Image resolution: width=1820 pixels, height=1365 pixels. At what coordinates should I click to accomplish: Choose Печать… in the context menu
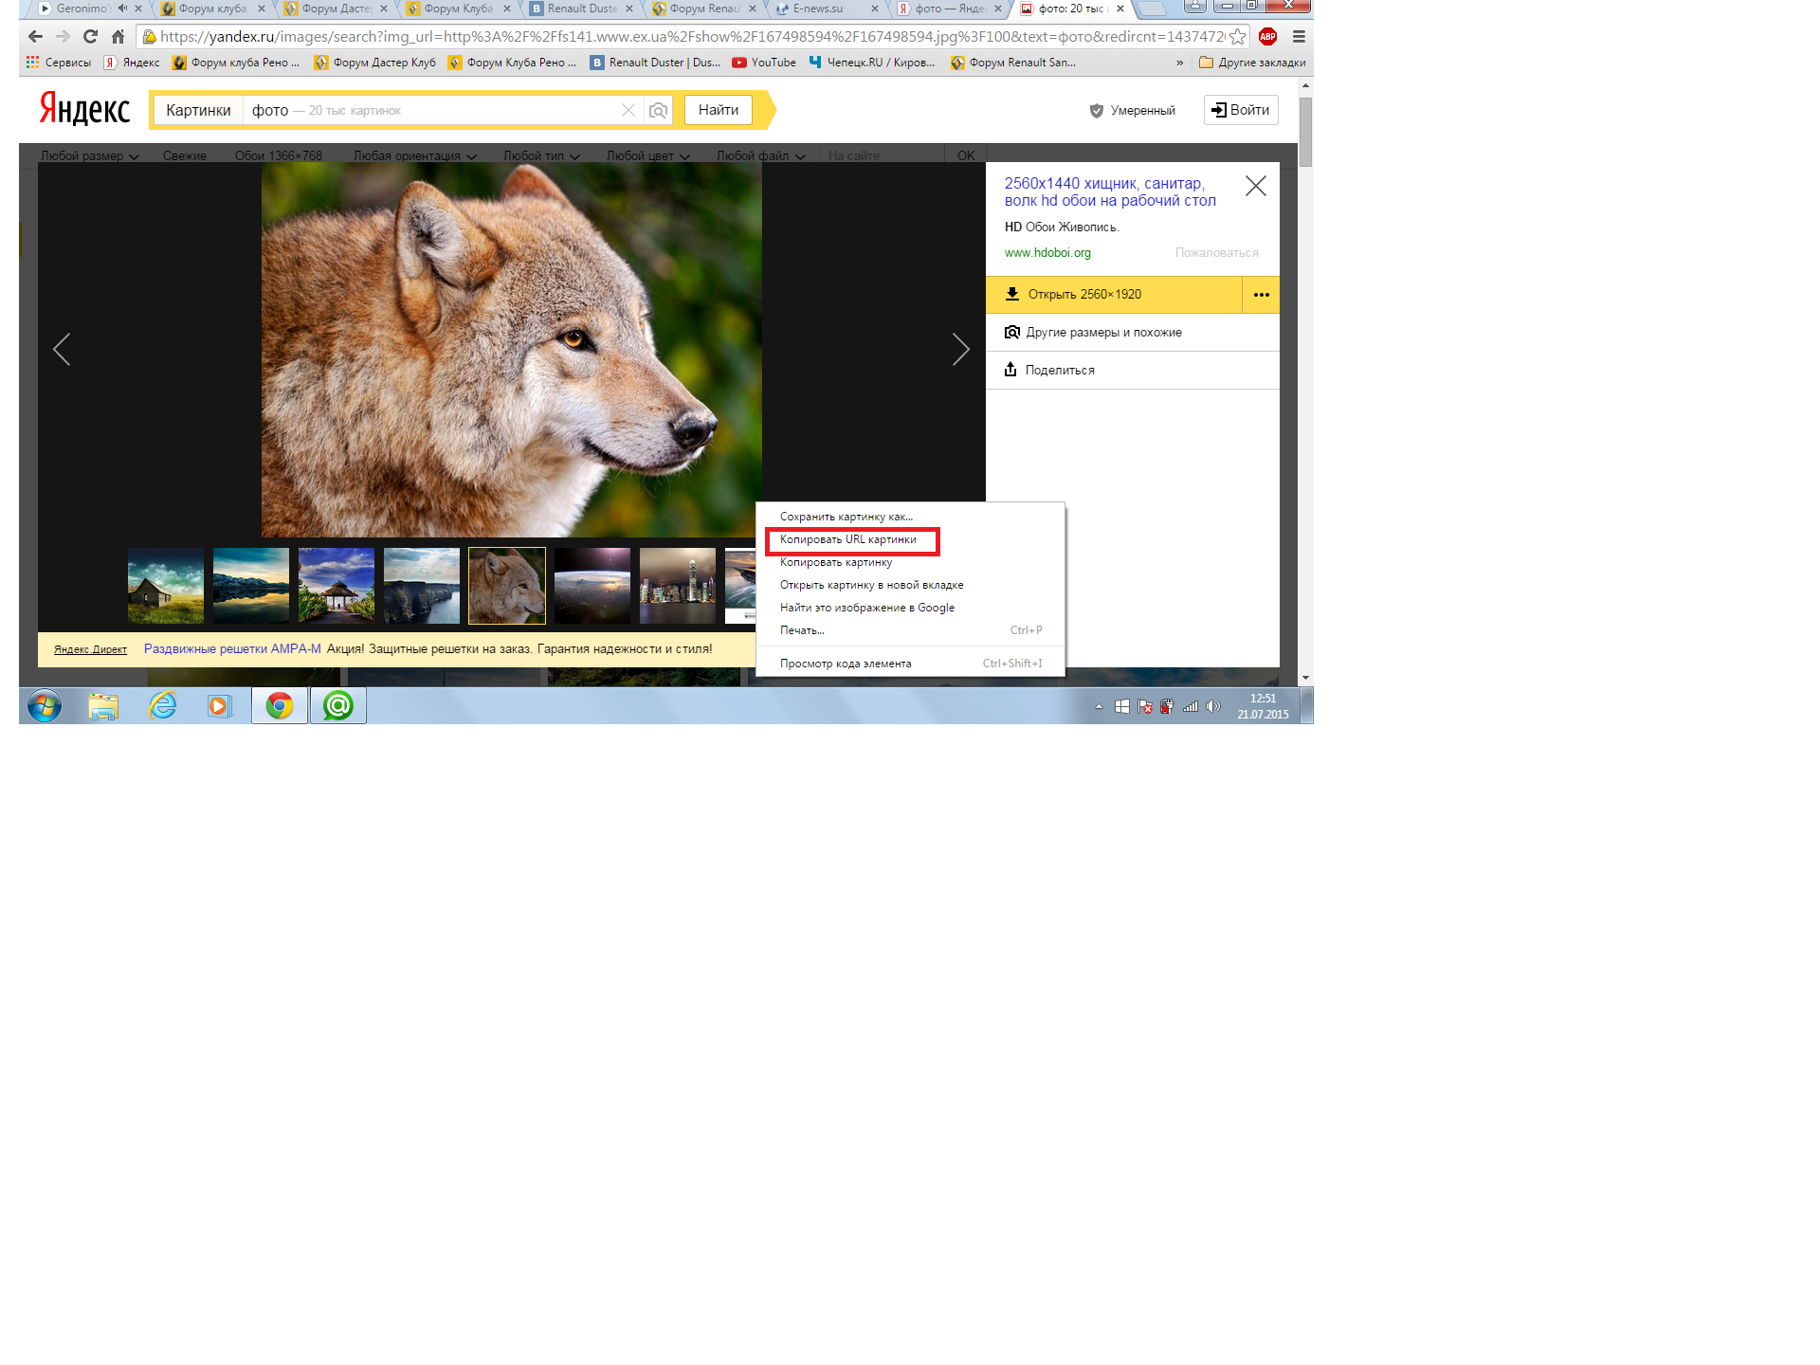coord(910,630)
